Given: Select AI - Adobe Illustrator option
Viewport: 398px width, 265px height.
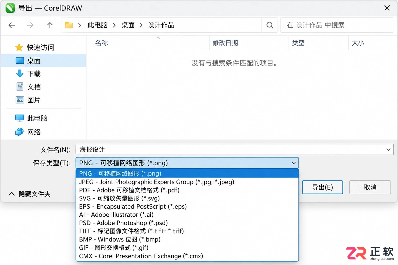Looking at the screenshot, I should [x=187, y=215].
